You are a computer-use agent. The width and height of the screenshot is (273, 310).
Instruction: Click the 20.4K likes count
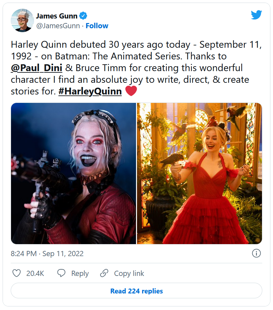tap(35, 274)
